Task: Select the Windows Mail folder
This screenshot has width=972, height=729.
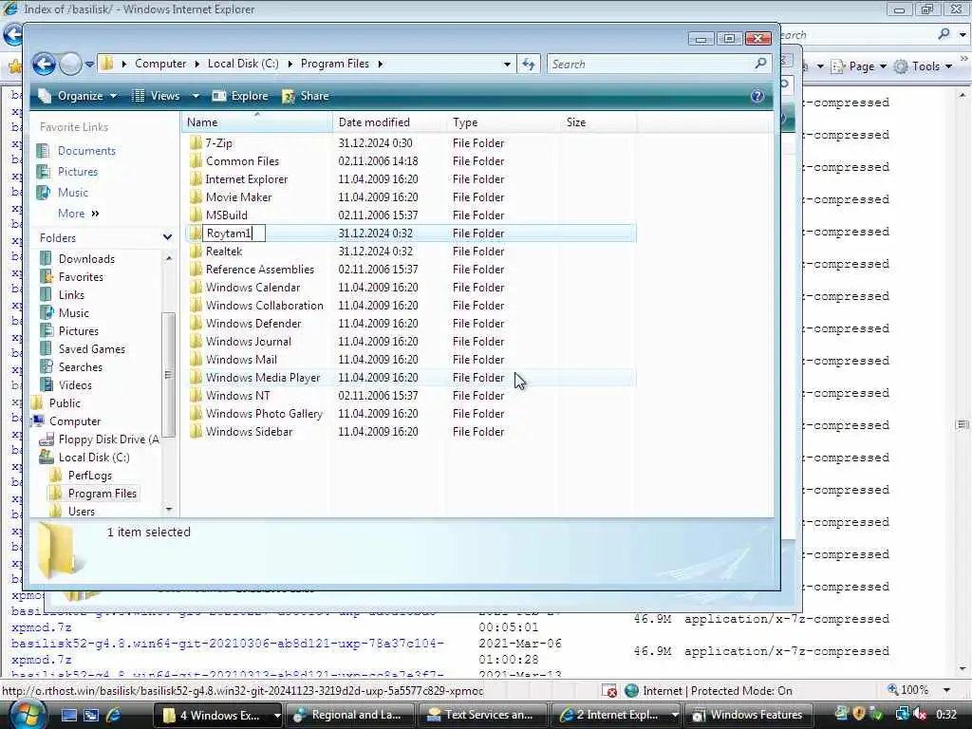Action: point(241,359)
